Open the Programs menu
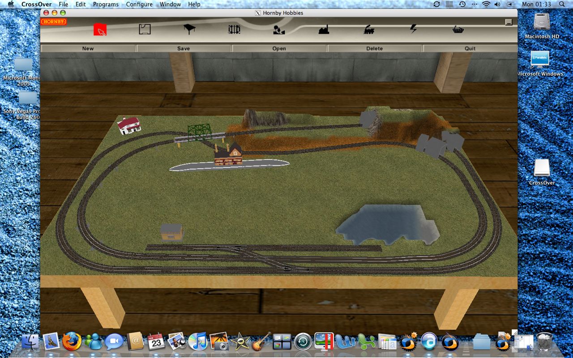573x358 pixels. tap(106, 4)
